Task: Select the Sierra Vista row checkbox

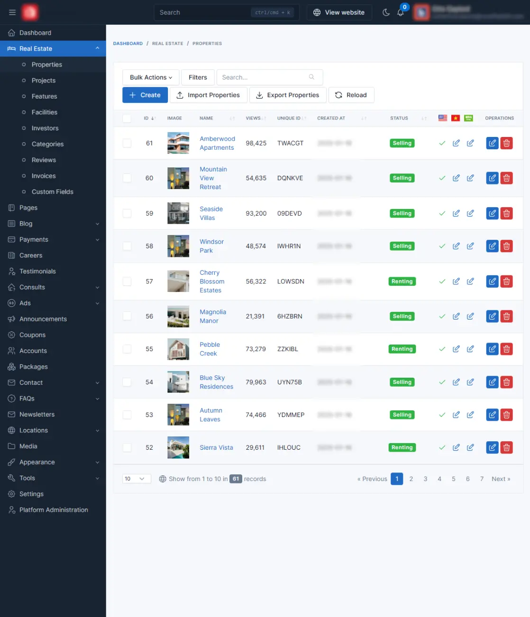Action: pyautogui.click(x=127, y=447)
